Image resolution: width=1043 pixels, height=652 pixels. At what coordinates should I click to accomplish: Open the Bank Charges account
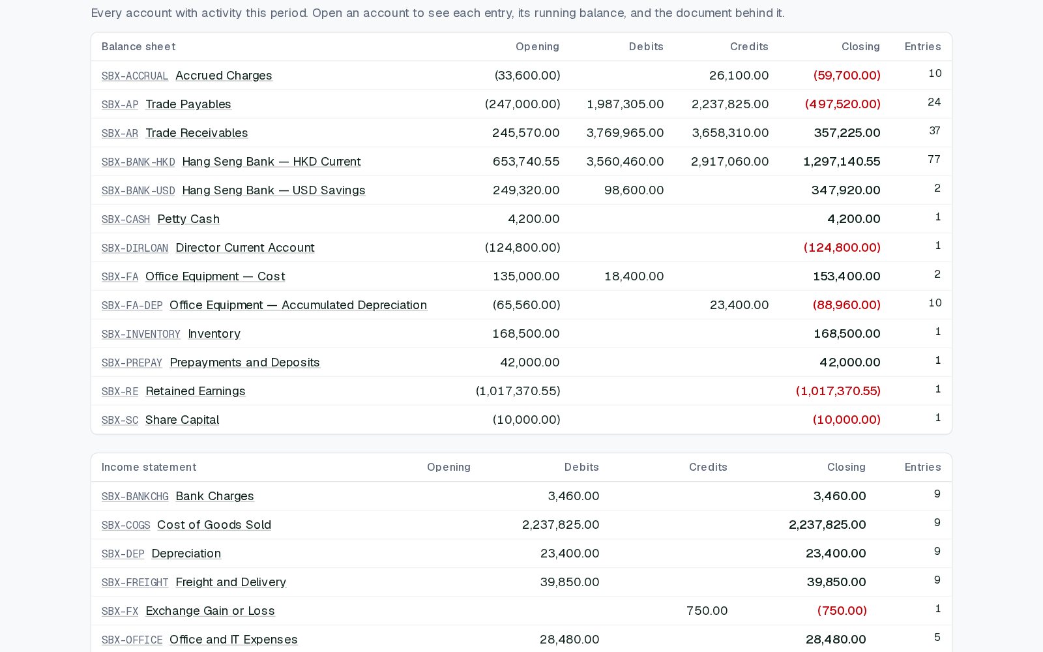[215, 496]
